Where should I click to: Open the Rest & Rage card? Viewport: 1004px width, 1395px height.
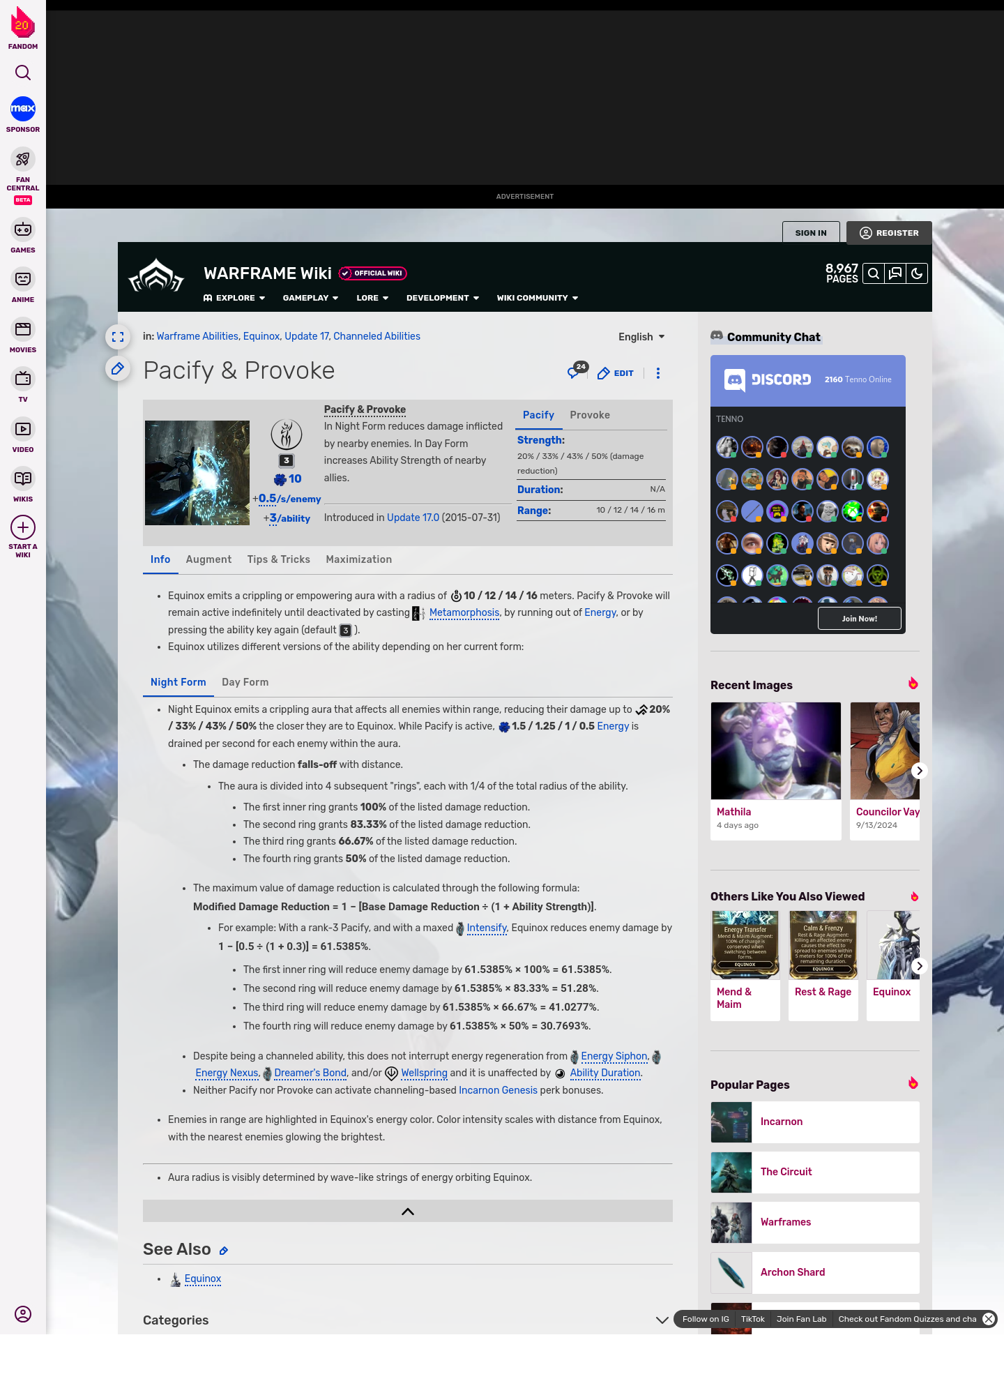(823, 966)
